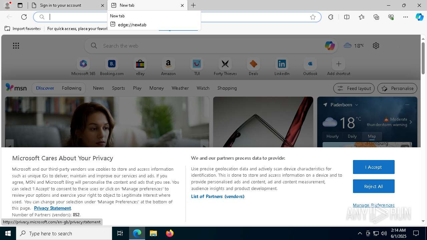Open the Forty Thieves shortcut
This screenshot has height=240, width=427.
(x=225, y=67)
